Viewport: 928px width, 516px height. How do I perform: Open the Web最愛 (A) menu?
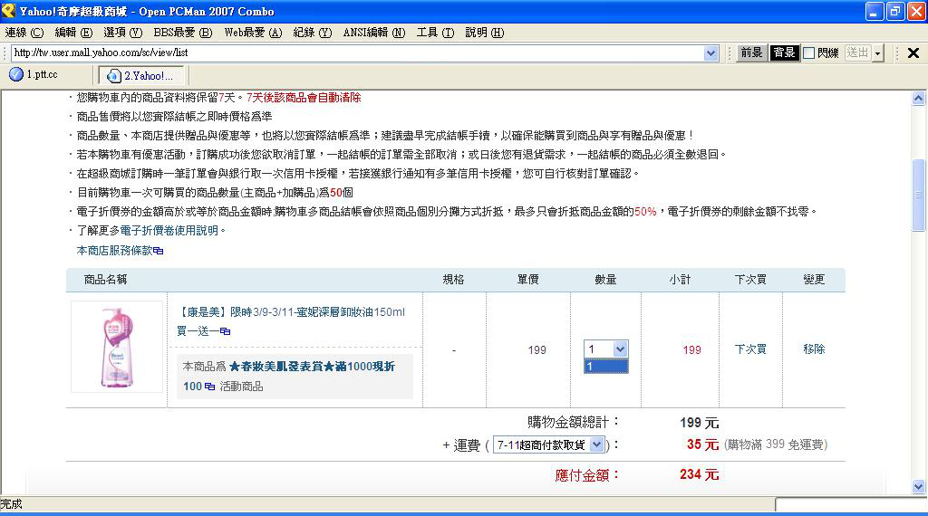tap(254, 33)
